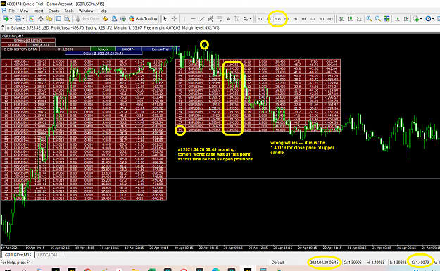Image resolution: width=440 pixels, height=271 pixels.
Task: Select the Fibonacci retracement tool
Action: [219, 18]
